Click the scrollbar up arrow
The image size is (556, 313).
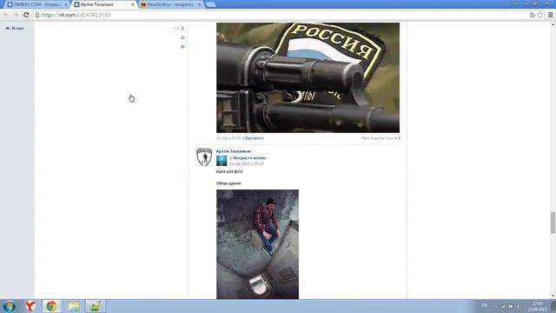tap(553, 24)
